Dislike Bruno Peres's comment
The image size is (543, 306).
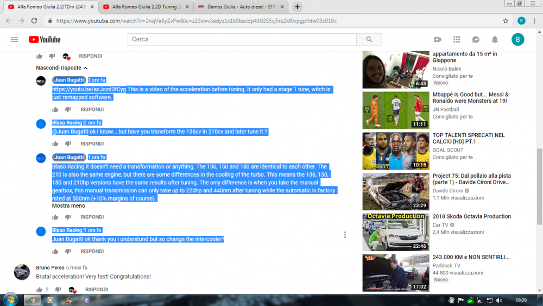[58, 289]
